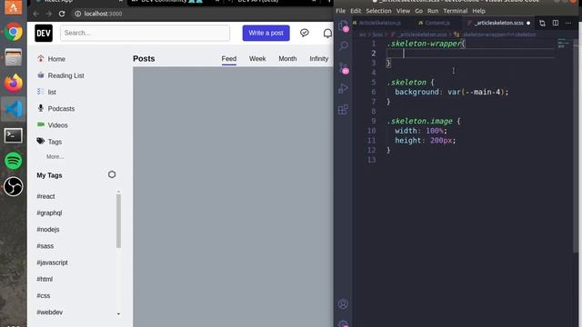Open the #webdev tag
Screen dimensions: 582x327
pyautogui.click(x=50, y=312)
